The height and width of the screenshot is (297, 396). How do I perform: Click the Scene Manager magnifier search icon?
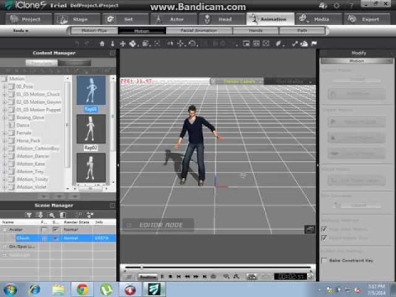pos(52,215)
